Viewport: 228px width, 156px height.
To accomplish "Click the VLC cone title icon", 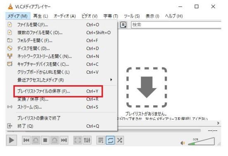I will [x=10, y=7].
